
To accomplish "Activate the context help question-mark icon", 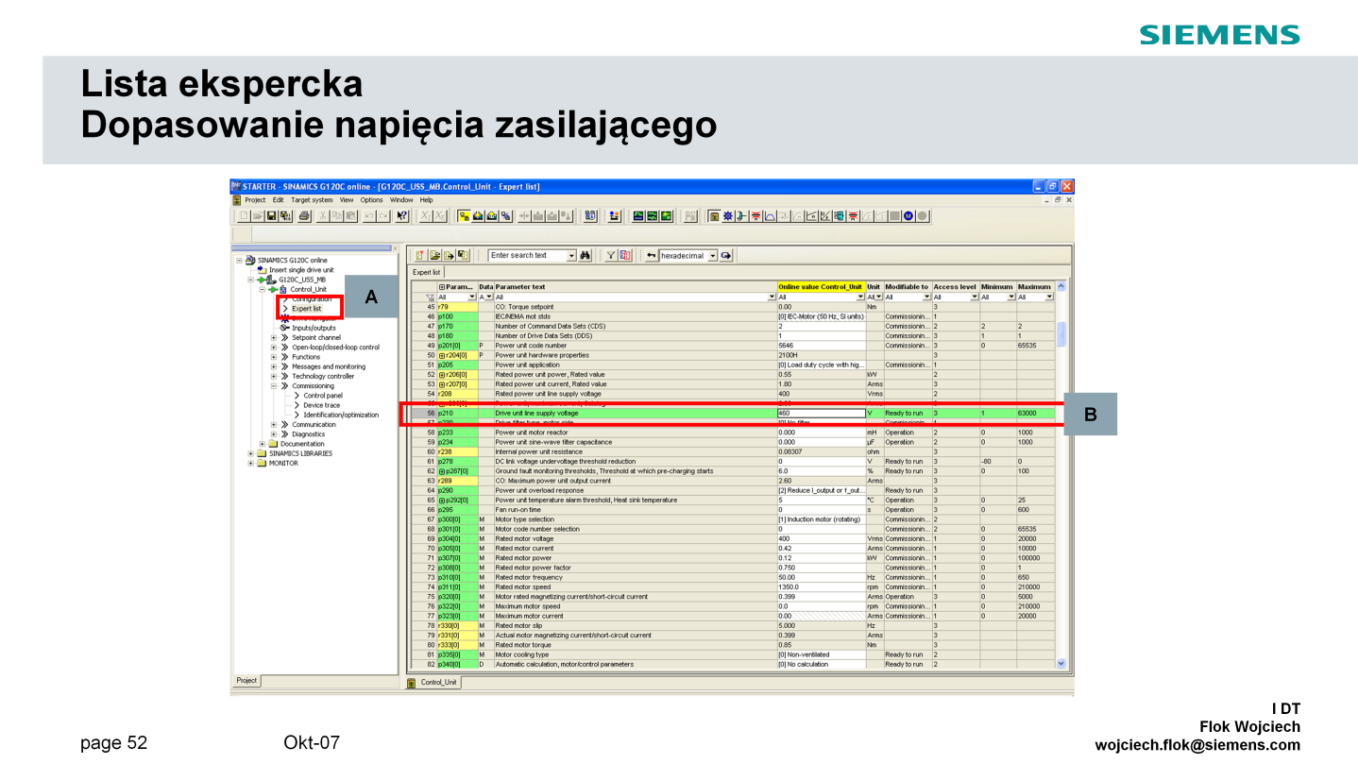I will [x=401, y=215].
